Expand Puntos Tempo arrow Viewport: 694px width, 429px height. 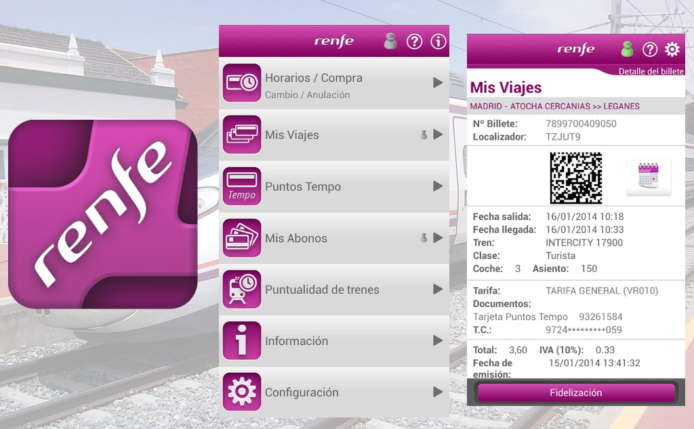coord(438,186)
